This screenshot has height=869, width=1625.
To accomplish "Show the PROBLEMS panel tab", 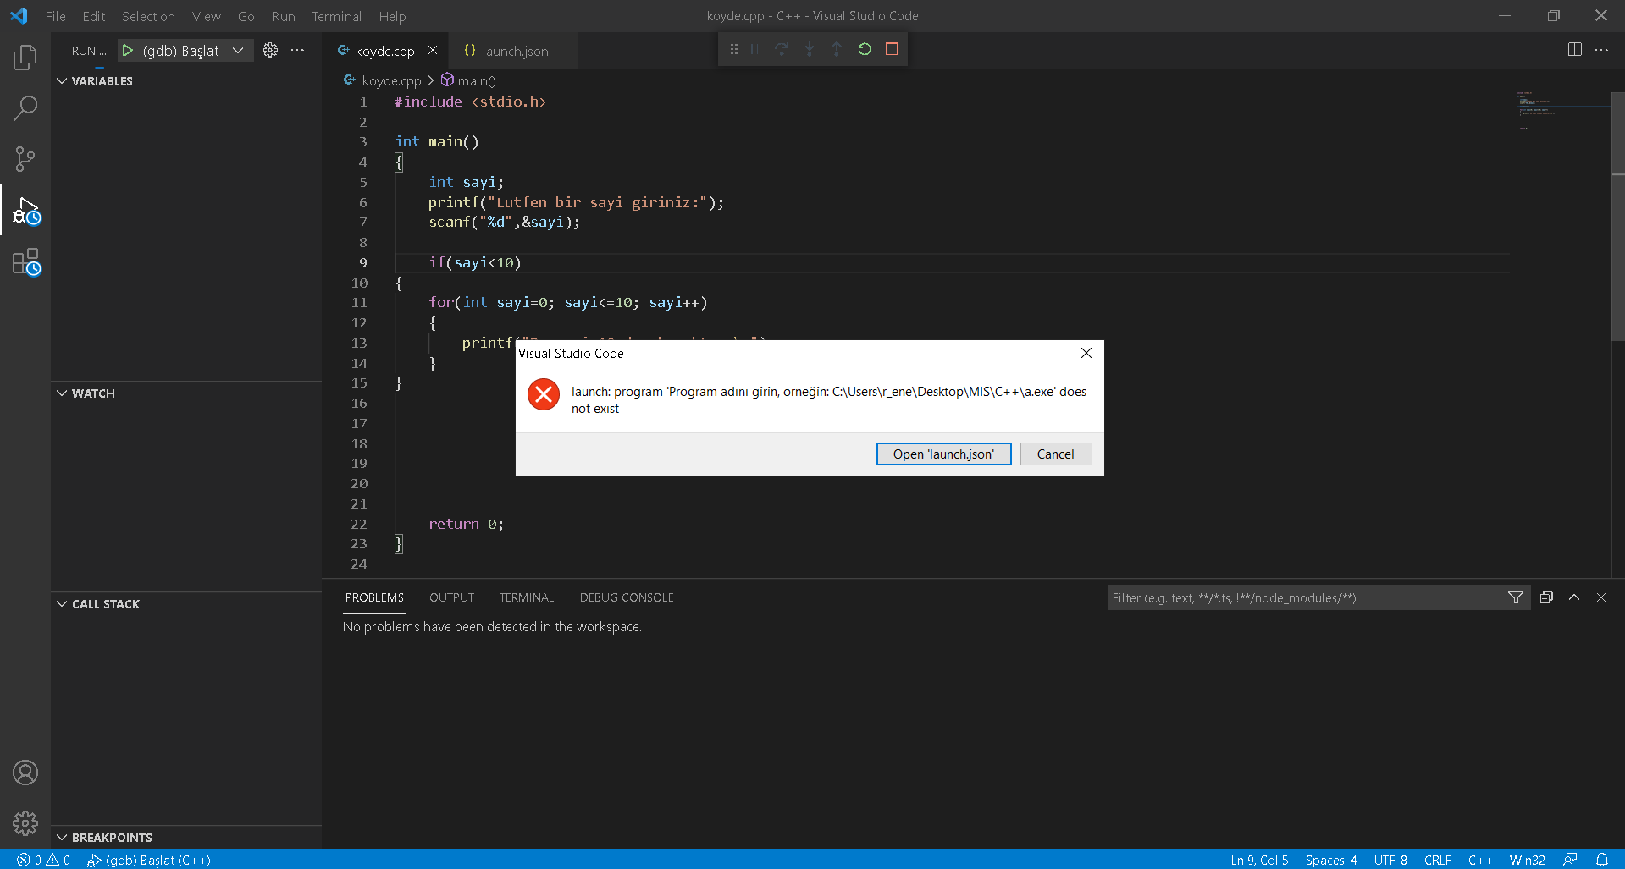I will (374, 597).
